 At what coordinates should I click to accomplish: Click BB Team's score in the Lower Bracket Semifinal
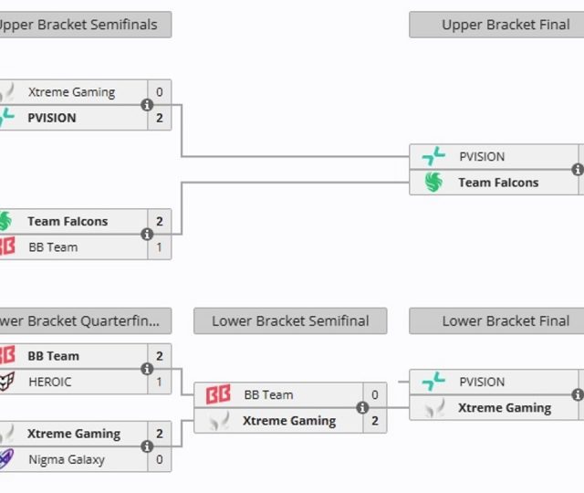374,395
